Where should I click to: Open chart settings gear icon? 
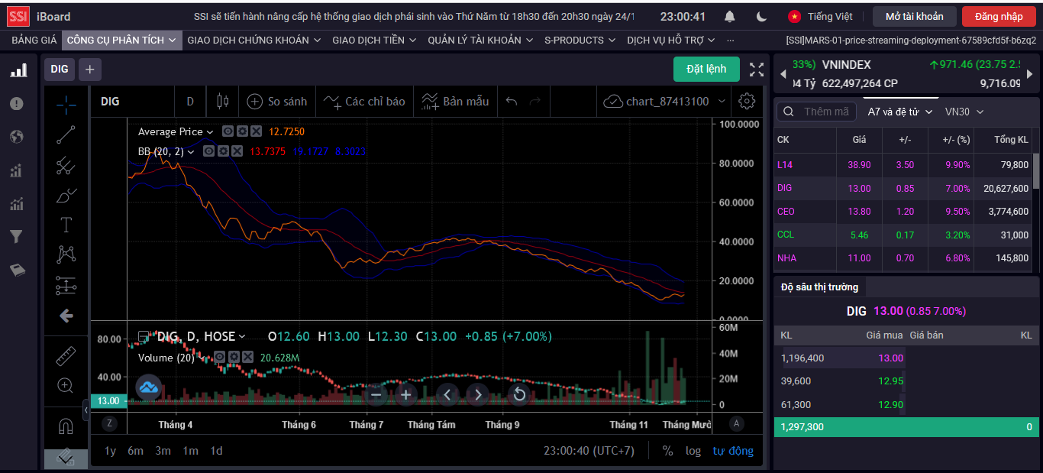pos(748,101)
